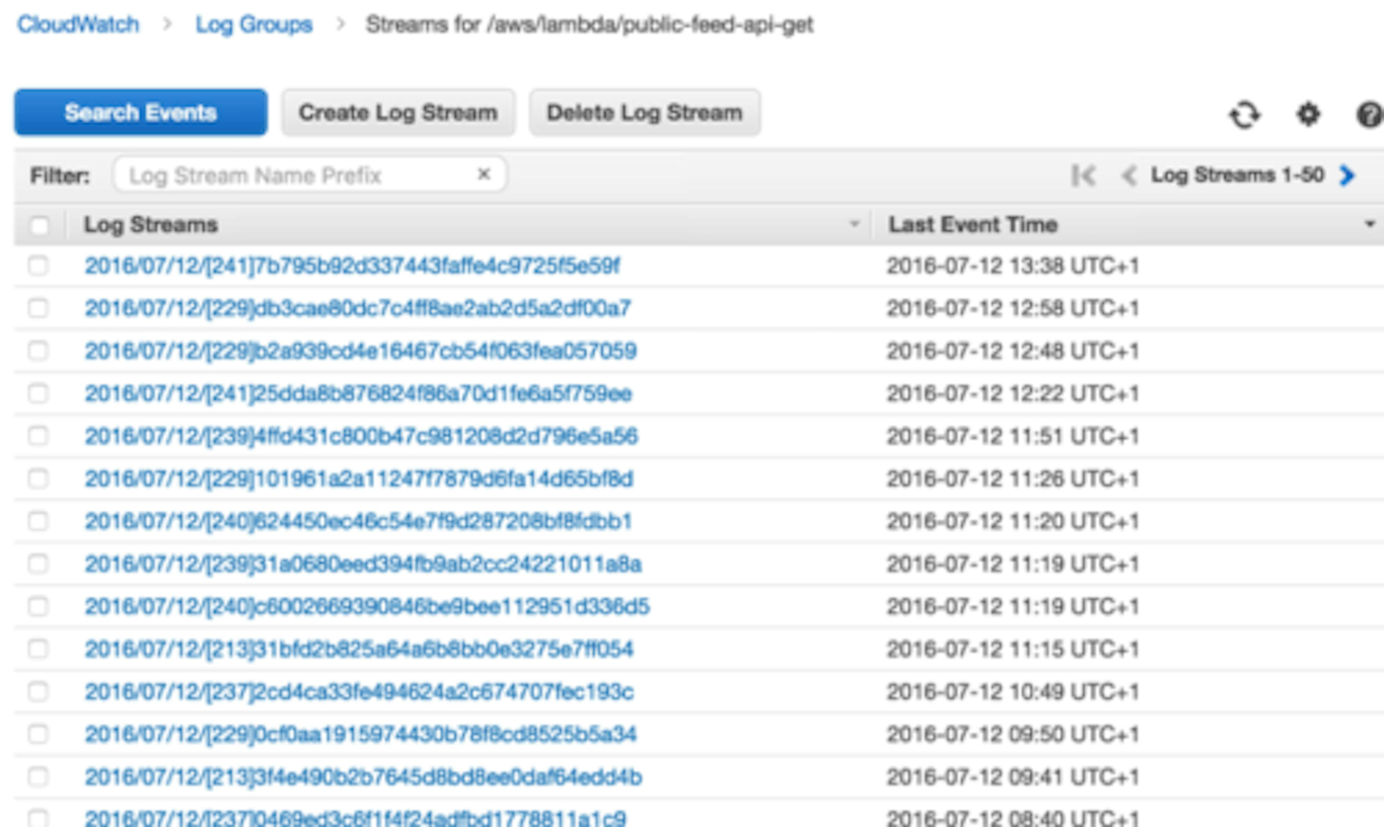Go to next page of log streams
Image resolution: width=1384 pixels, height=827 pixels.
coord(1348,175)
